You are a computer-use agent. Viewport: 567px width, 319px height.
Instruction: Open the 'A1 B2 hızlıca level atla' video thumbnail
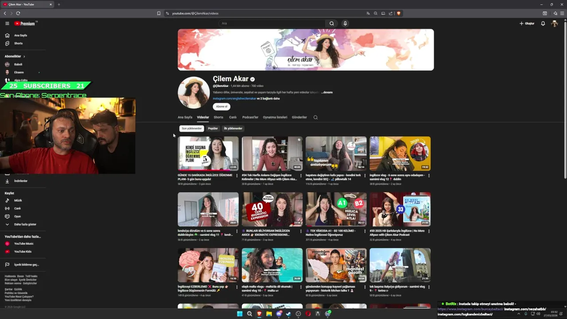[x=336, y=209]
